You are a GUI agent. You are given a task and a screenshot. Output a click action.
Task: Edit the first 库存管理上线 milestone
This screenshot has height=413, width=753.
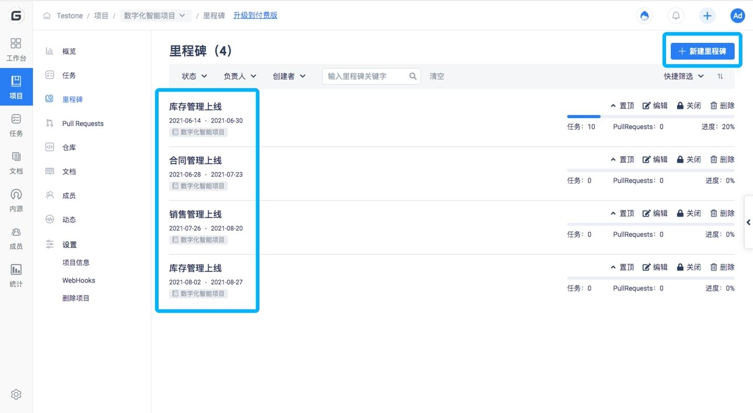(655, 106)
